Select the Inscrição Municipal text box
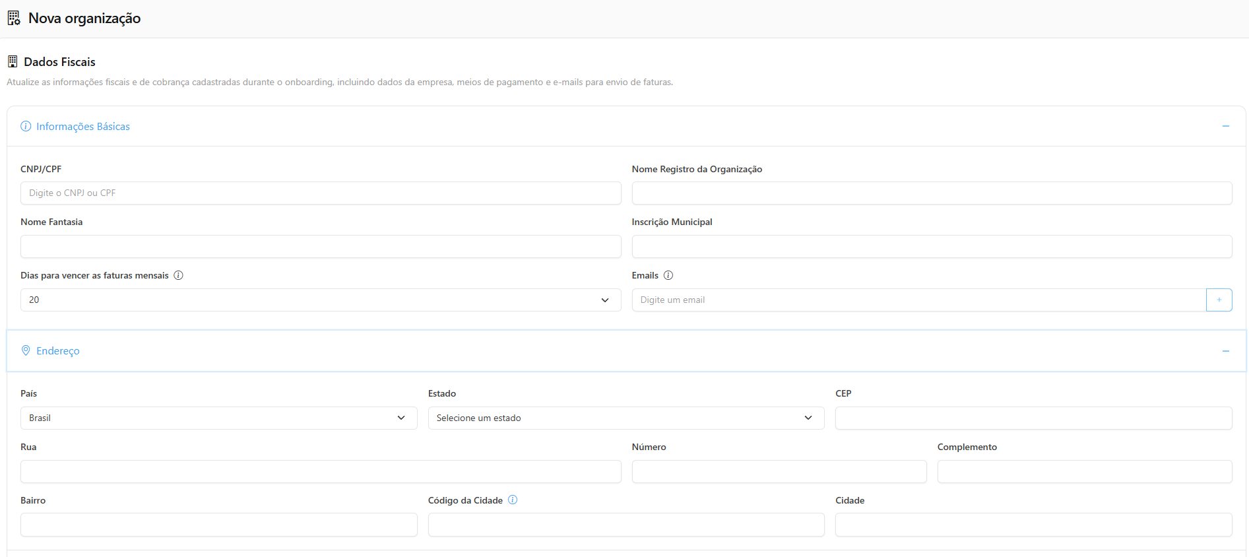 (932, 246)
